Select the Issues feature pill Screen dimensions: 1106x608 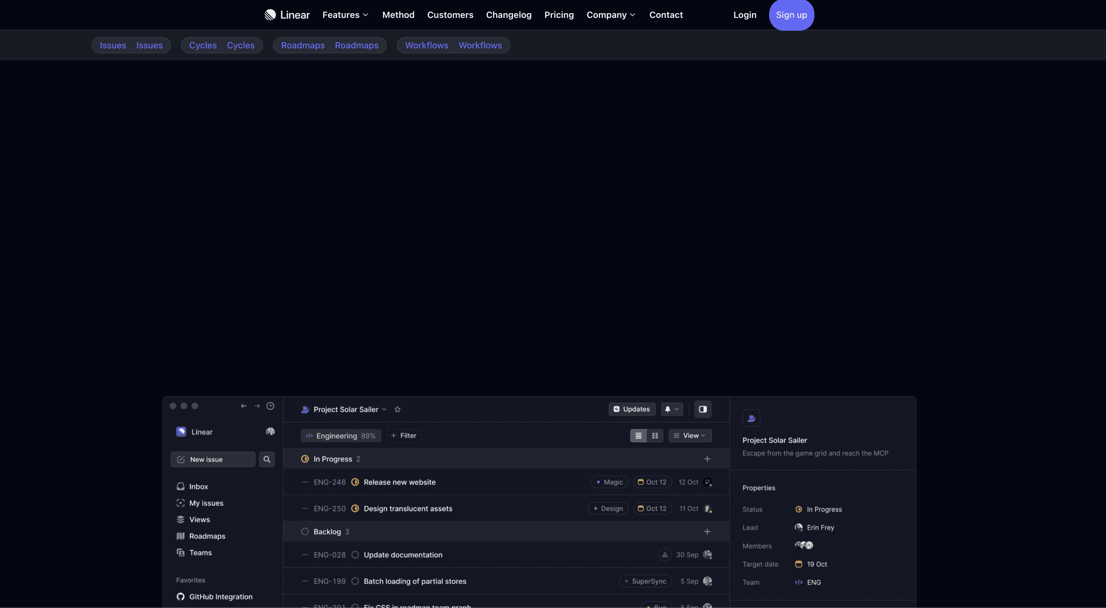click(x=131, y=45)
